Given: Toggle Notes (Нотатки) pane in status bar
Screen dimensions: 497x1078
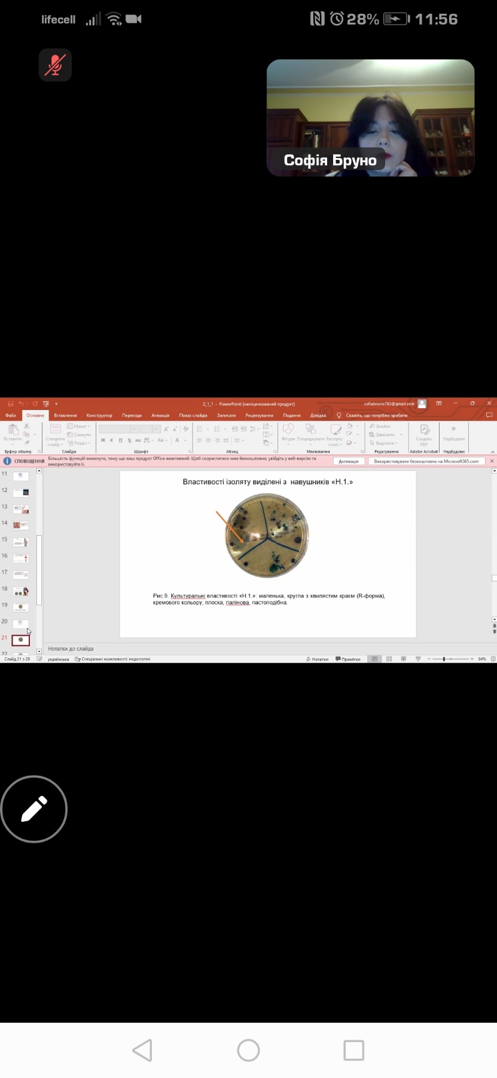Looking at the screenshot, I should [x=318, y=659].
